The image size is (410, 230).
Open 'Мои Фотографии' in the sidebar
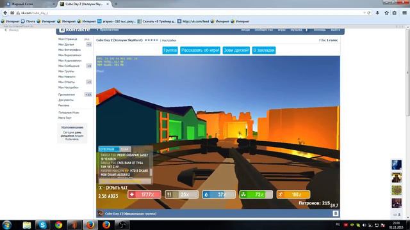coord(69,50)
